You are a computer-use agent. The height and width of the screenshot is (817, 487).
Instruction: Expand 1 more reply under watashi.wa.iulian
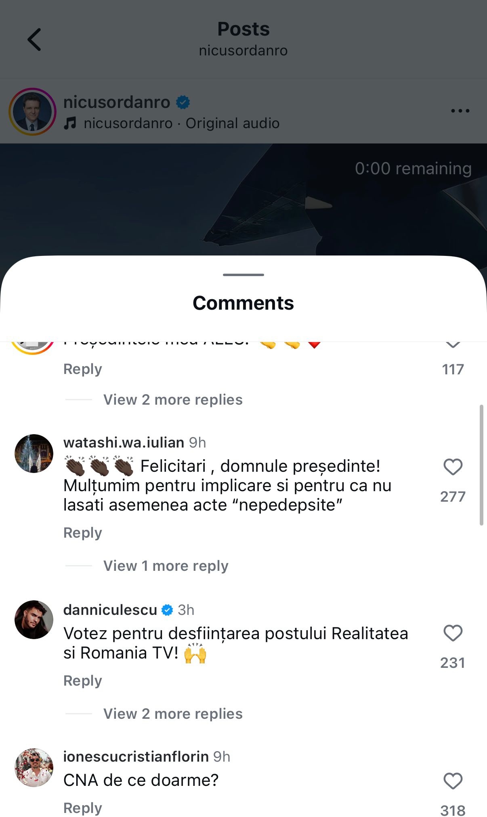166,566
